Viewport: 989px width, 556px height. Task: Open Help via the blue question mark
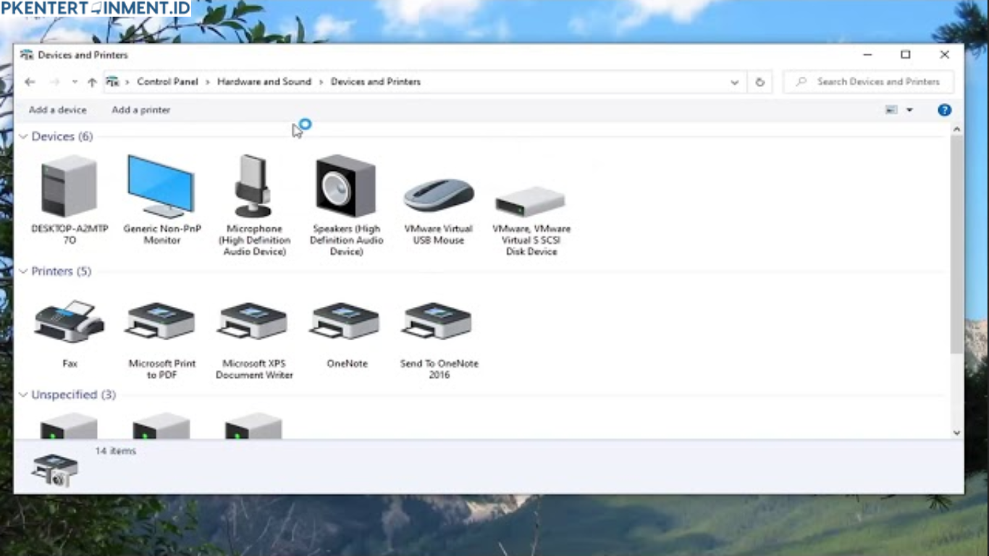(x=944, y=109)
